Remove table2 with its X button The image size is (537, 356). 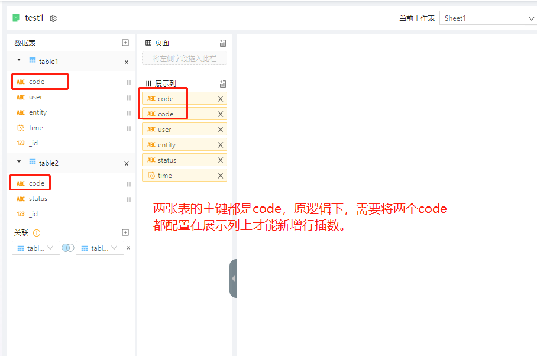127,164
